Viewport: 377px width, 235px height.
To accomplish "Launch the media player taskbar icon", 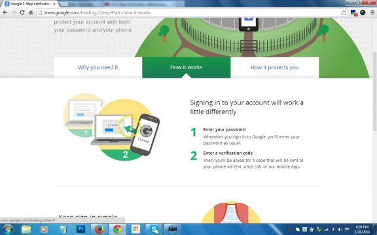I will tap(44, 229).
